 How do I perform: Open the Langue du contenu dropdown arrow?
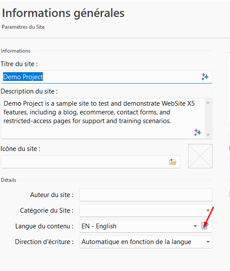195,226
